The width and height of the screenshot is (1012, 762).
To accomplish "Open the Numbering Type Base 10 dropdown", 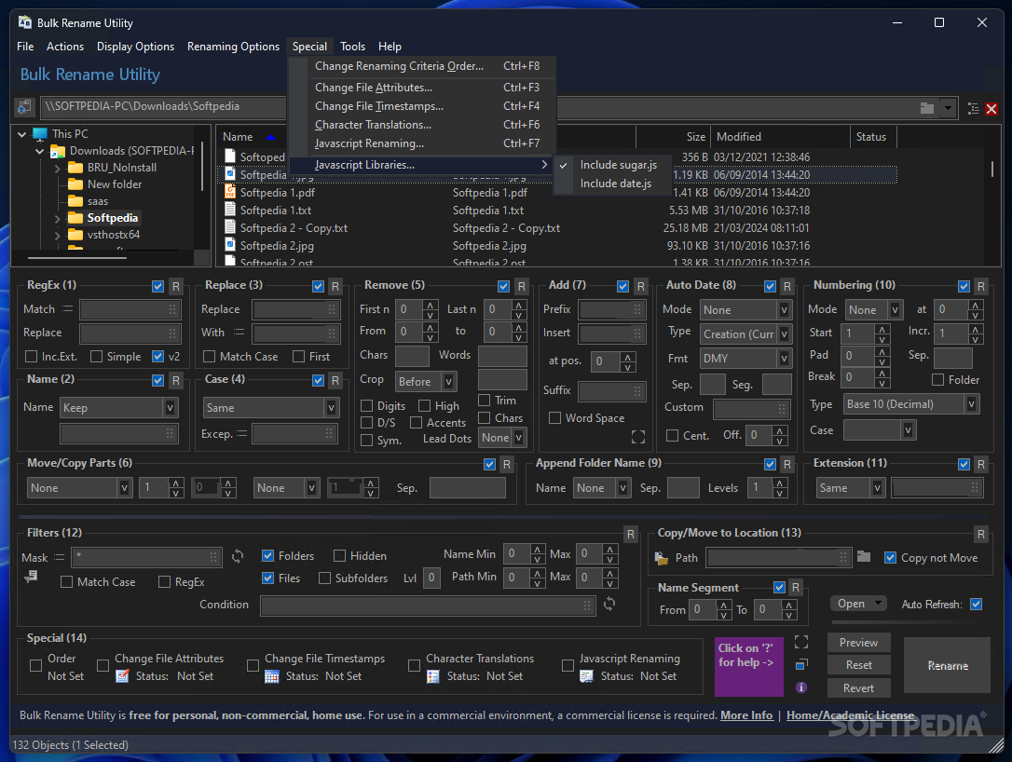I will click(971, 404).
